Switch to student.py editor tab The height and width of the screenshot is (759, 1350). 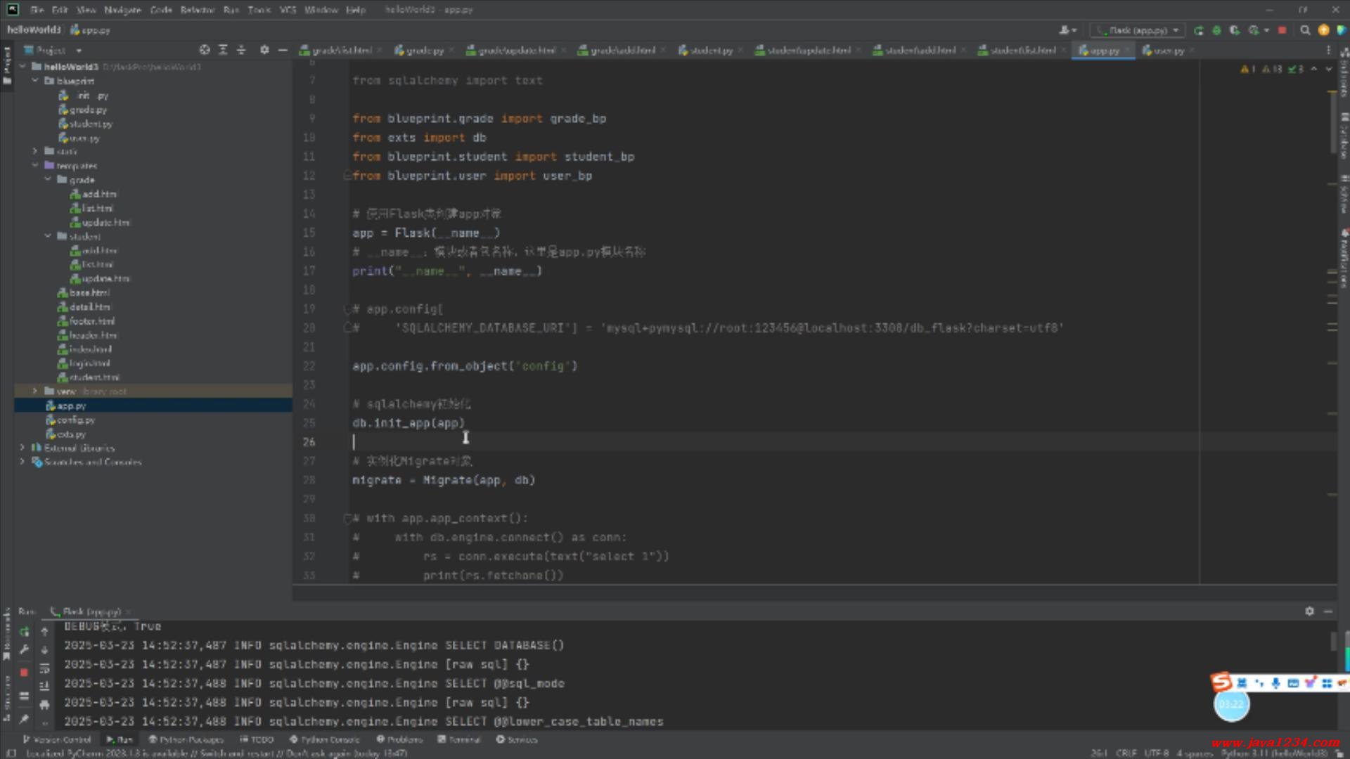click(710, 50)
